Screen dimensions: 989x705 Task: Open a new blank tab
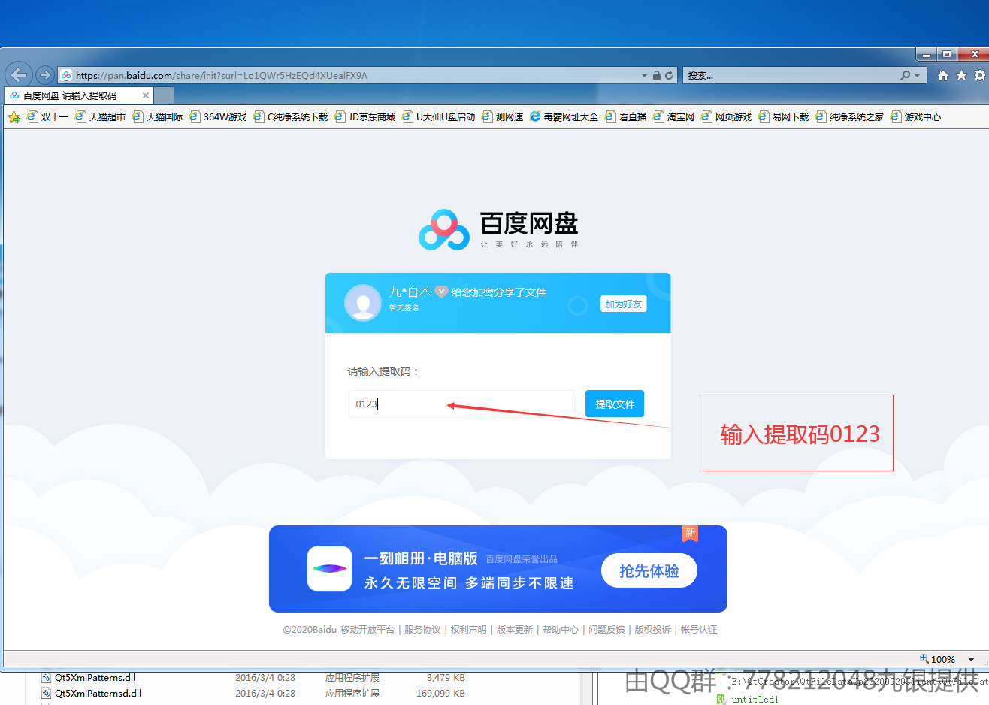pos(164,95)
